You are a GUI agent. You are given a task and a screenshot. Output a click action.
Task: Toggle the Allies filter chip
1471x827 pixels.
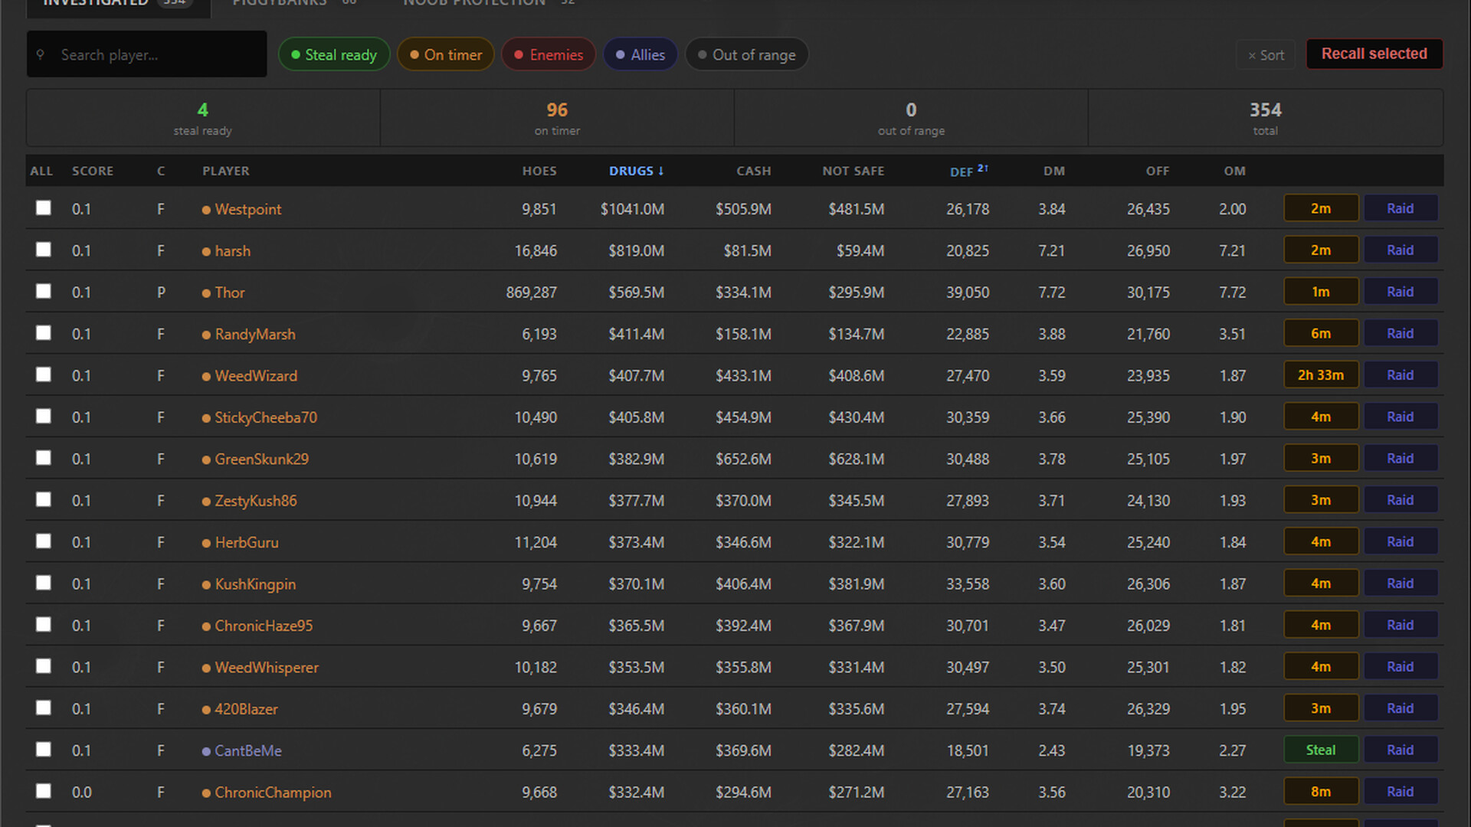click(x=640, y=54)
